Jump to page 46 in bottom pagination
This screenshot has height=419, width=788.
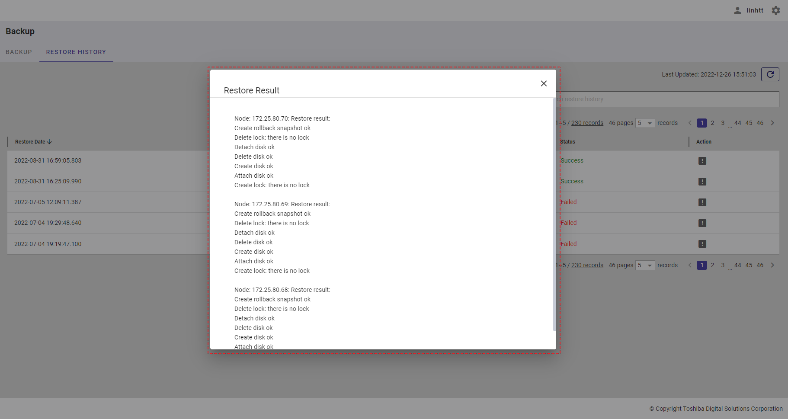760,265
